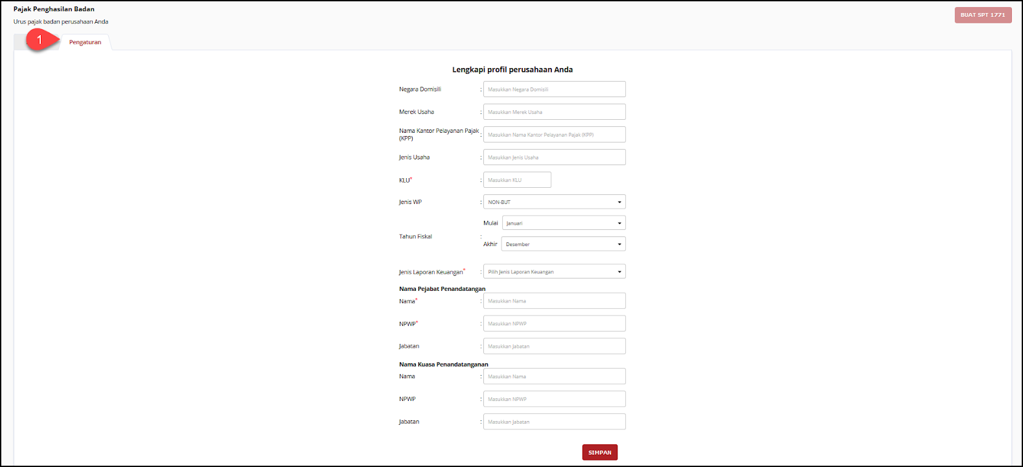Viewport: 1023px width, 467px height.
Task: Click the red step 1 marker badge
Action: (x=39, y=40)
